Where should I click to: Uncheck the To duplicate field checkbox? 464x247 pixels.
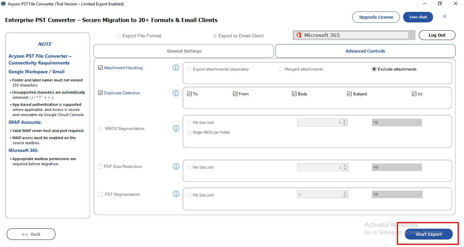coord(190,94)
